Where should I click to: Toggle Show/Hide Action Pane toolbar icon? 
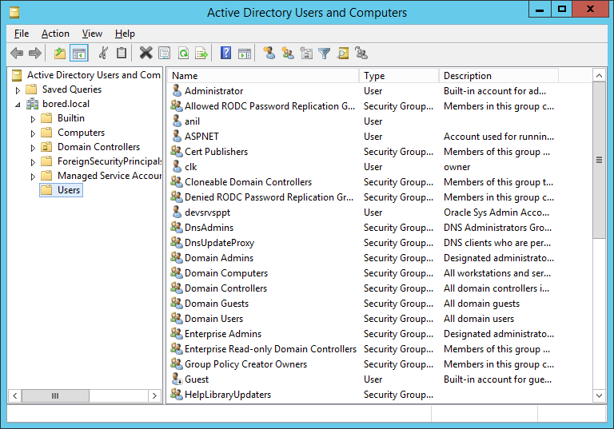[245, 54]
